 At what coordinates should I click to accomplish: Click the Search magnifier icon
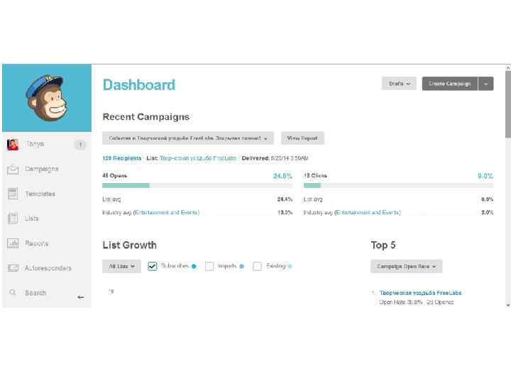coord(13,292)
